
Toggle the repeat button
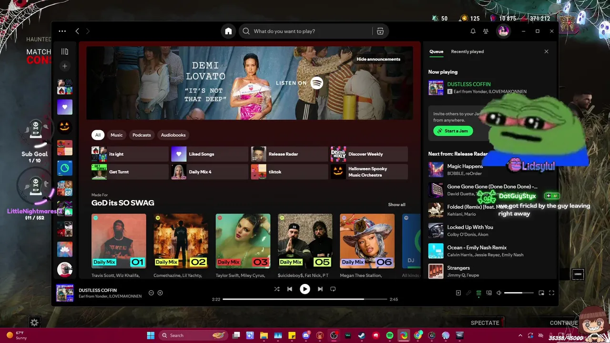333,289
